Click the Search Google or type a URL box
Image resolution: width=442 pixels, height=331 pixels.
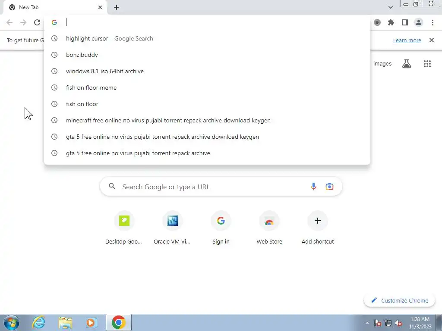pos(221,186)
